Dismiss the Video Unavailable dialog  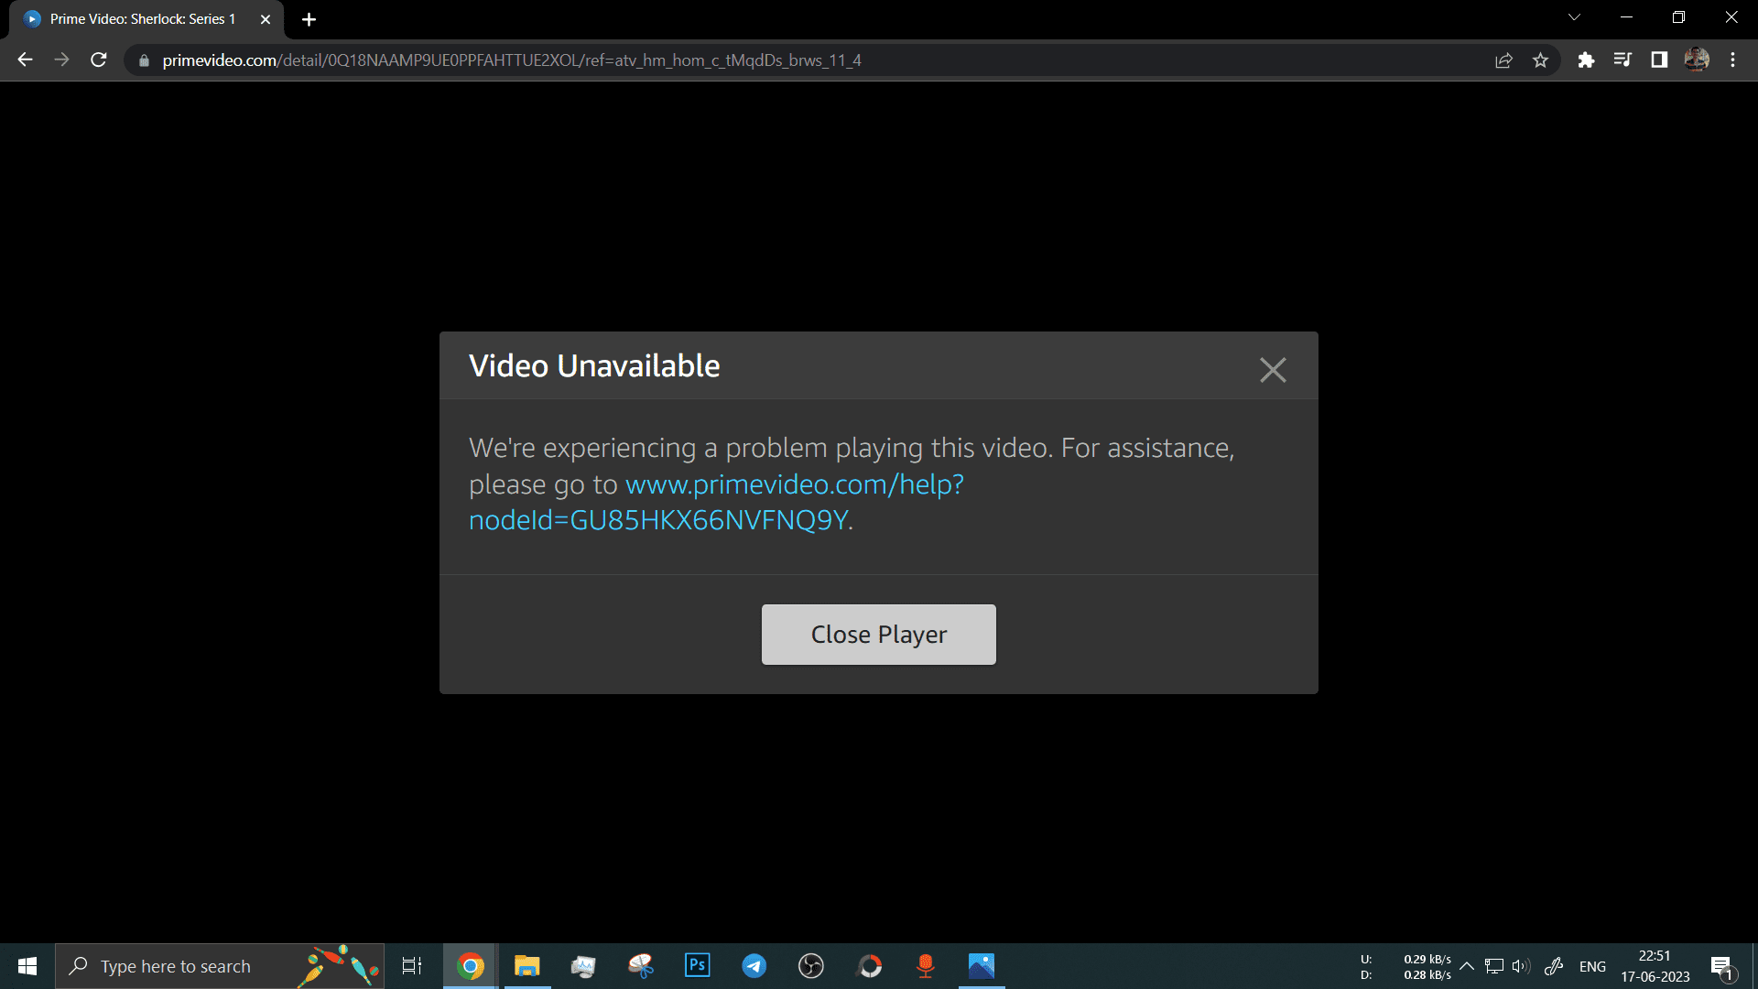[x=1273, y=370]
